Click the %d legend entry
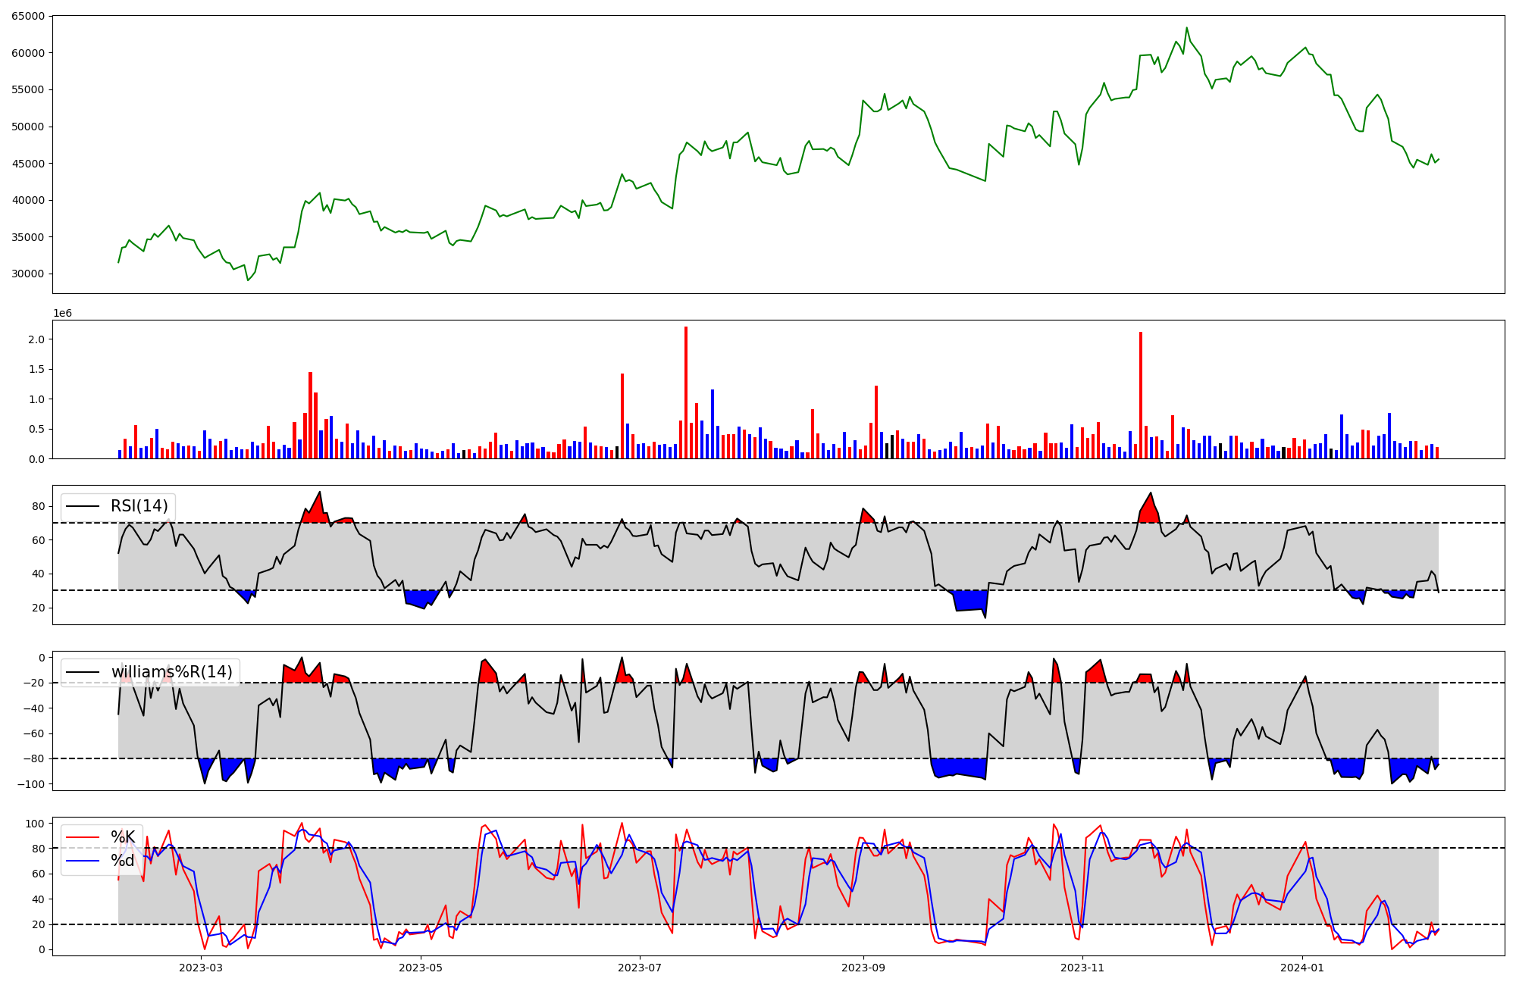Screen dimensions: 1516x985 point(123,861)
